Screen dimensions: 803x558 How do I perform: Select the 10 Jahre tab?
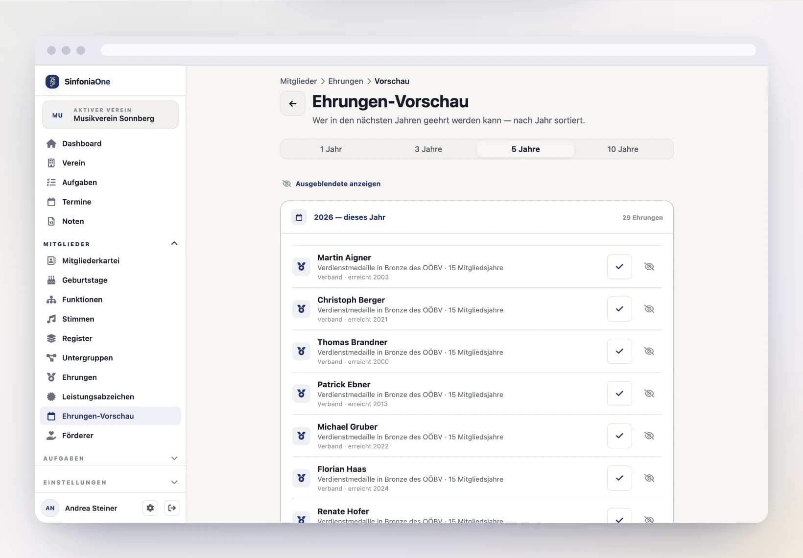point(623,149)
